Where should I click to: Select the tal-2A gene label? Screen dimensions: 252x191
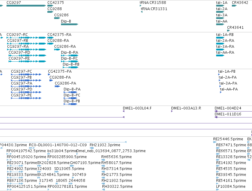[x=222, y=9]
